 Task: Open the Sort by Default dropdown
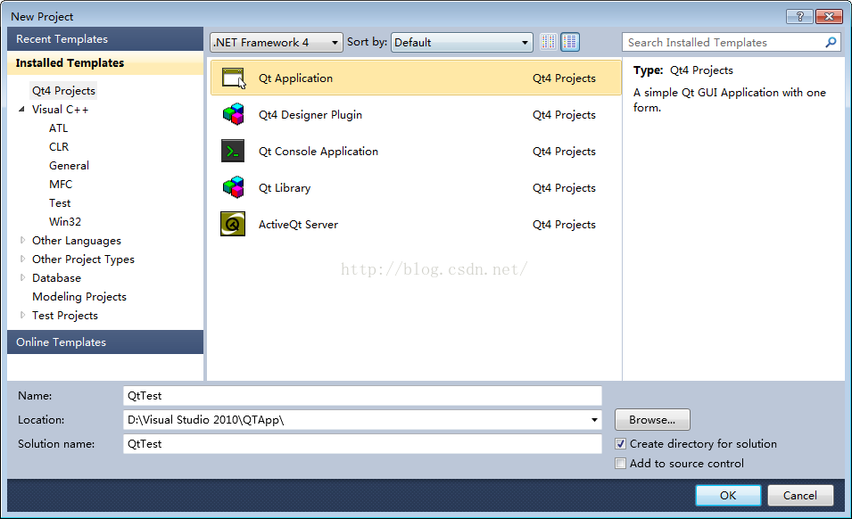tap(461, 42)
